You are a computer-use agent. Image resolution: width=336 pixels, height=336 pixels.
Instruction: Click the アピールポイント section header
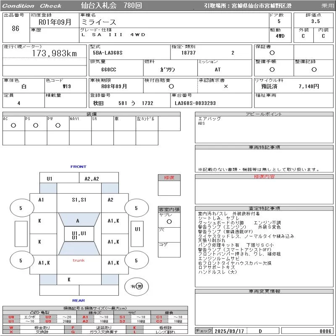pyautogui.click(x=264, y=114)
